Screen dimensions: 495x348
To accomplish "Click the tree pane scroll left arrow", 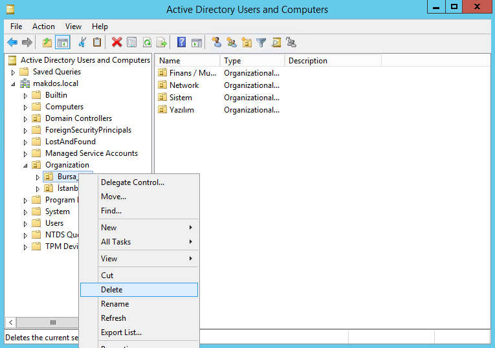I will coord(11,322).
